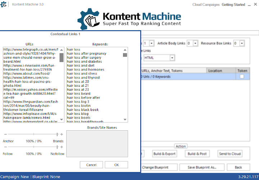The height and width of the screenshot is (180, 259).
Task: Click Change Blueprint button
Action: click(159, 167)
